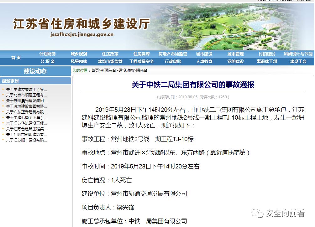Click the jsszfhcxjst.jiangsu.gov.cn URL text
The image size is (315, 227).
(82, 34)
